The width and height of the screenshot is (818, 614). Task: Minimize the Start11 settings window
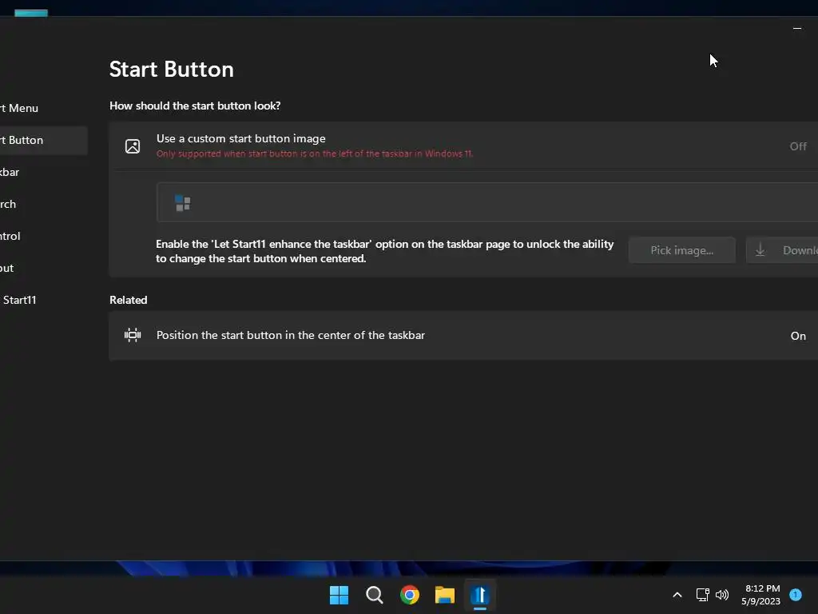point(797,28)
